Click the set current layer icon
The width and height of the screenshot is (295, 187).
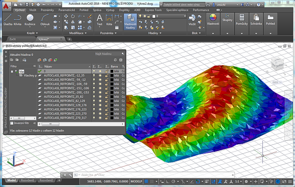(x=55, y=60)
